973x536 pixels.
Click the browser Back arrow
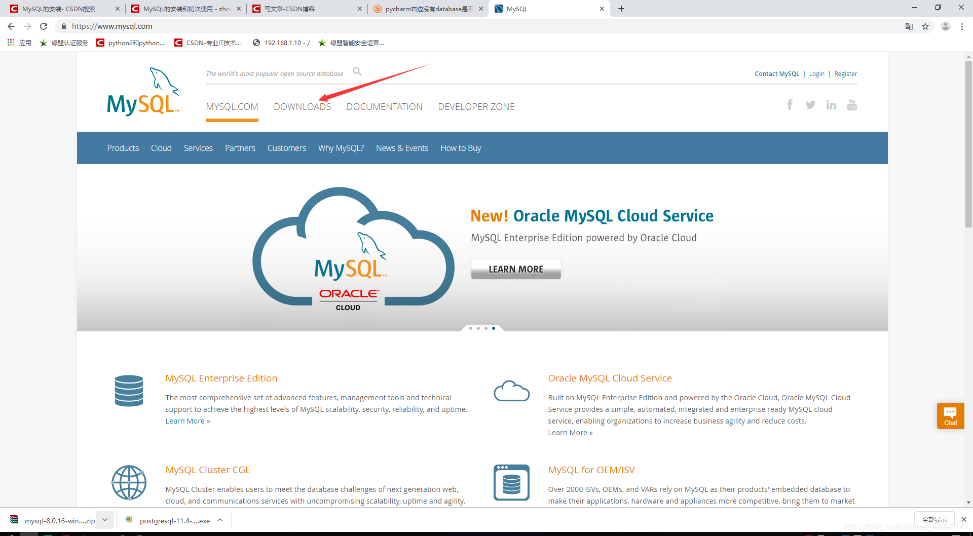11,26
